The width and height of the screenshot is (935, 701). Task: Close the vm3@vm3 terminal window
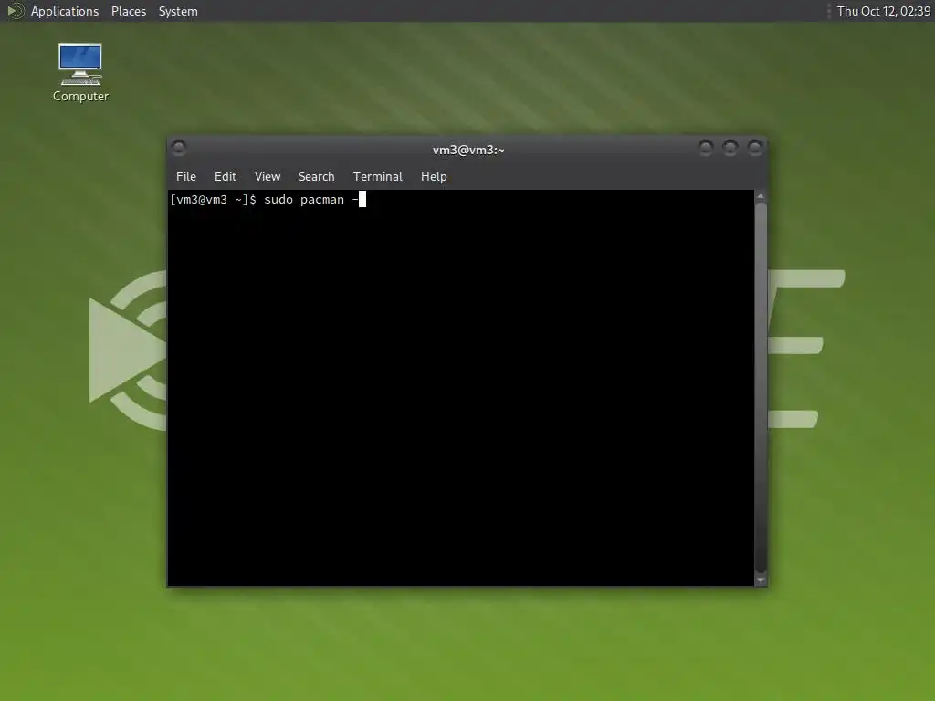(754, 147)
